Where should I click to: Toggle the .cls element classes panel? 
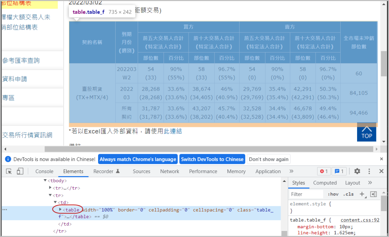[x=348, y=194]
